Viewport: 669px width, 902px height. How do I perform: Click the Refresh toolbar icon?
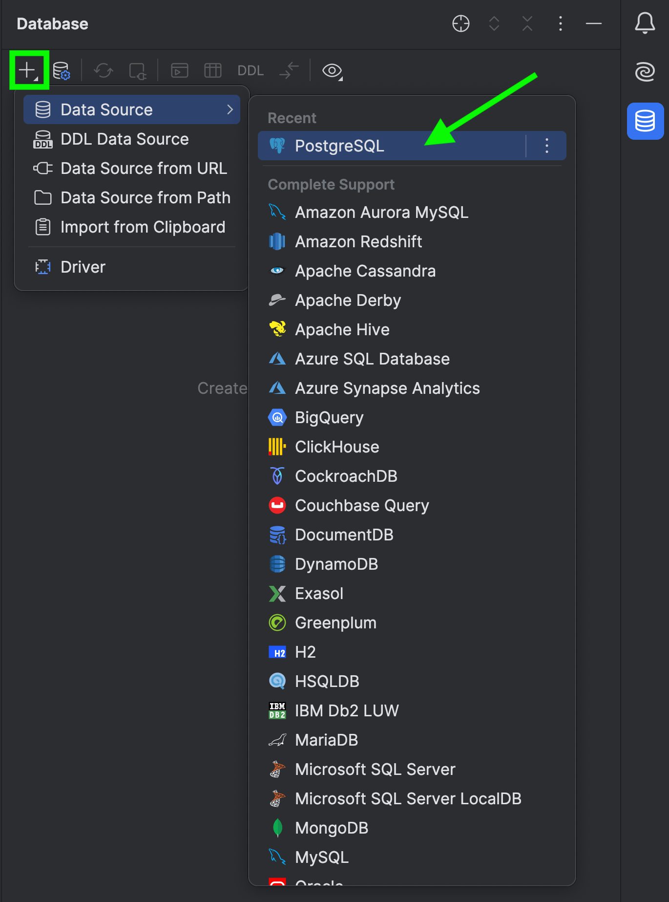[104, 70]
